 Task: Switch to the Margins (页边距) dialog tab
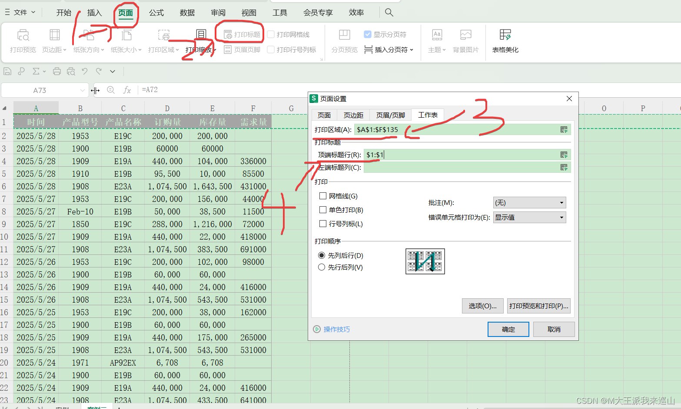[353, 115]
